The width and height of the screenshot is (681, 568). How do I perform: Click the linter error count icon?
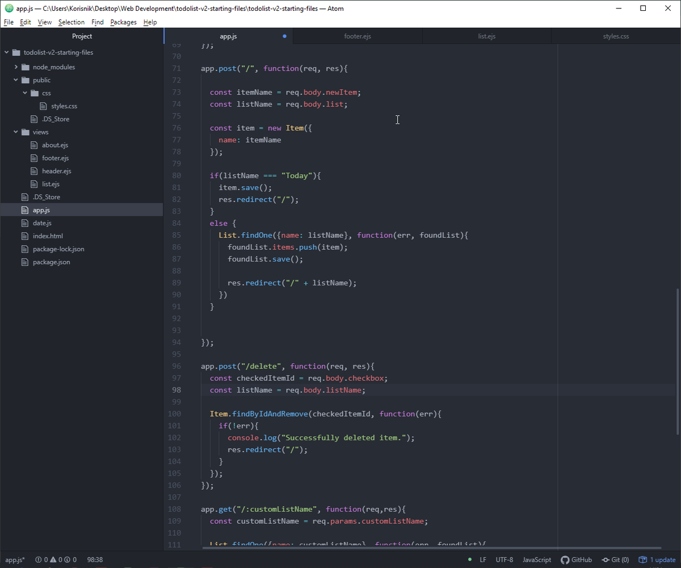coord(39,559)
